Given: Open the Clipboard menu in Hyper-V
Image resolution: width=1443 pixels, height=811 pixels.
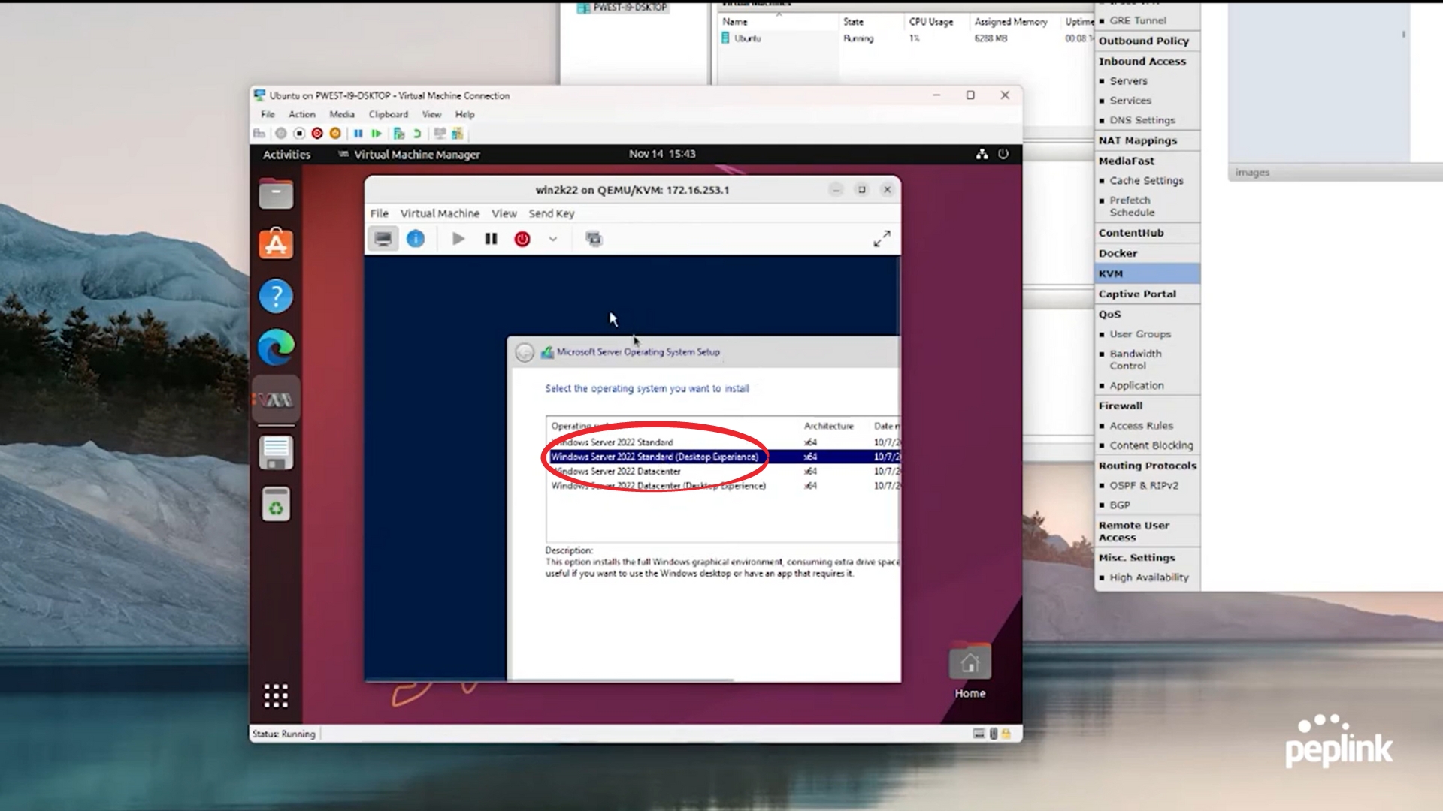Looking at the screenshot, I should (x=388, y=114).
